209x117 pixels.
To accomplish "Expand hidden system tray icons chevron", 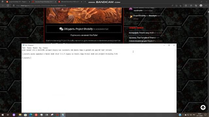I will (x=183, y=115).
